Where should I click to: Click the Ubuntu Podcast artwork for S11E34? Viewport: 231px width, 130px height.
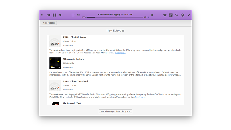[55, 41]
